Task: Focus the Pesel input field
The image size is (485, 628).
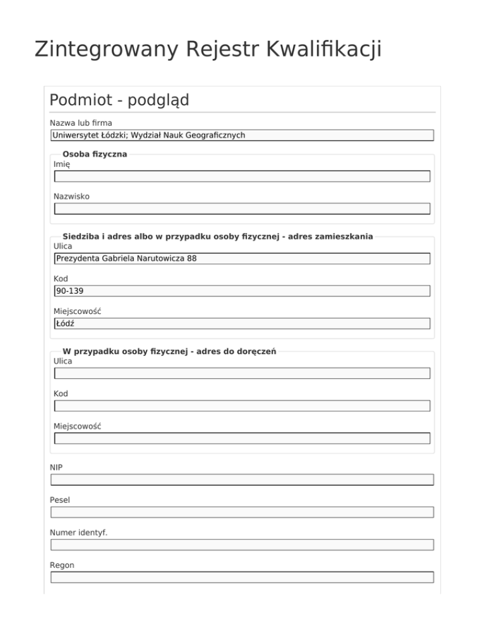Action: [x=242, y=512]
